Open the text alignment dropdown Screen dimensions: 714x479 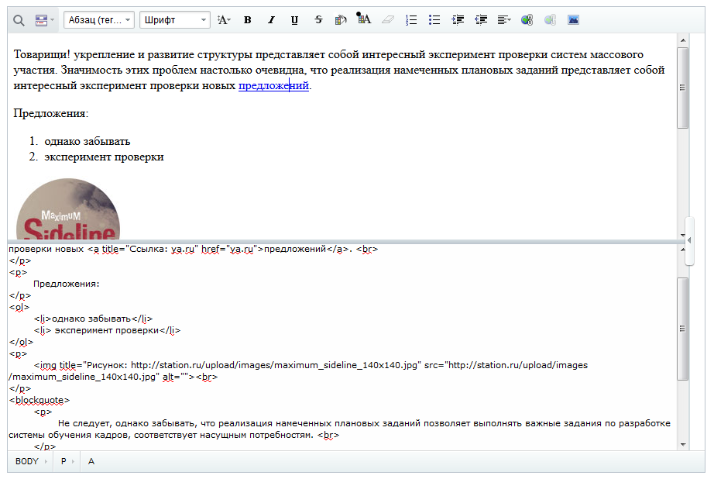click(504, 19)
